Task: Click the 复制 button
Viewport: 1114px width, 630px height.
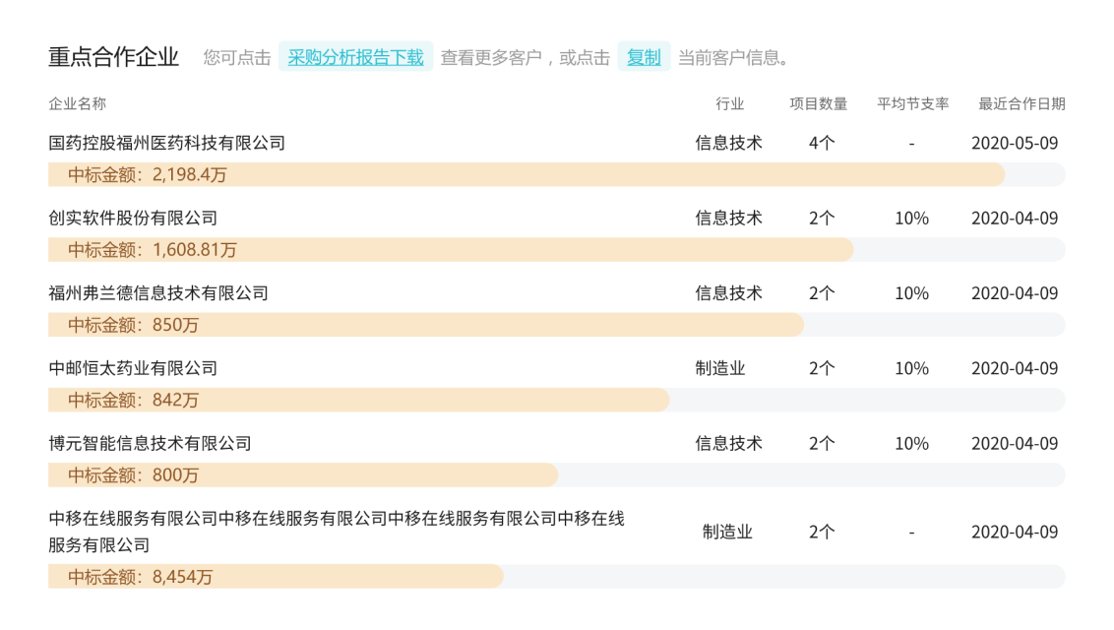Action: click(644, 57)
